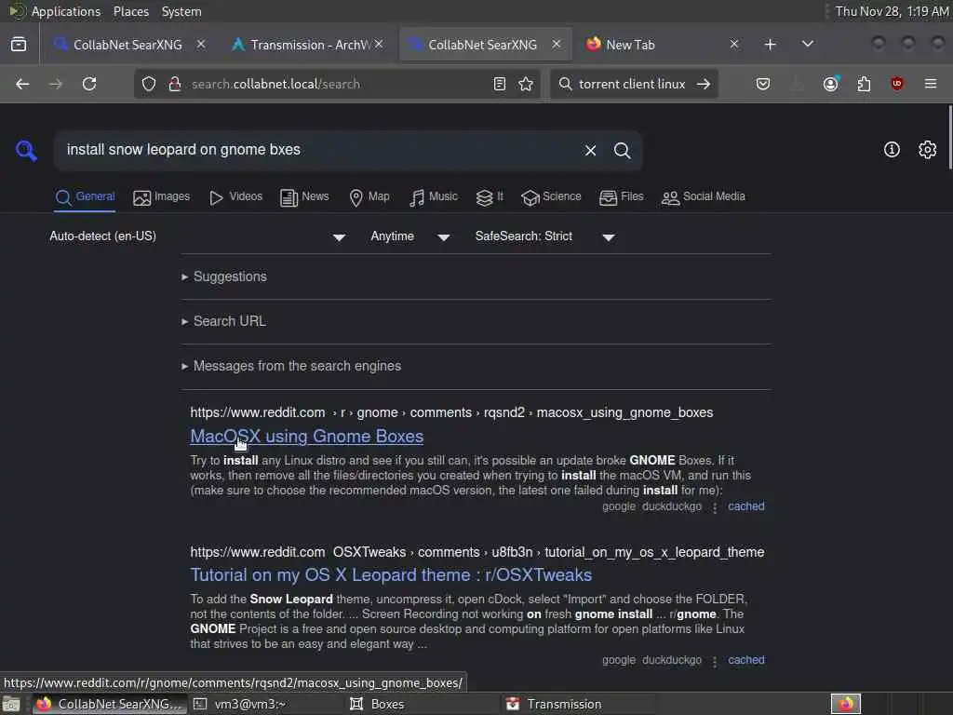
Task: Expand the Search URL section
Action: 223,321
